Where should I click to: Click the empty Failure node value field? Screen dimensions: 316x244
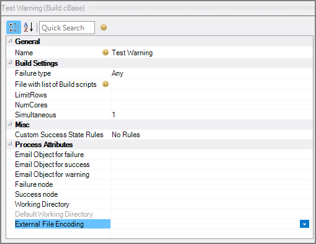212,184
